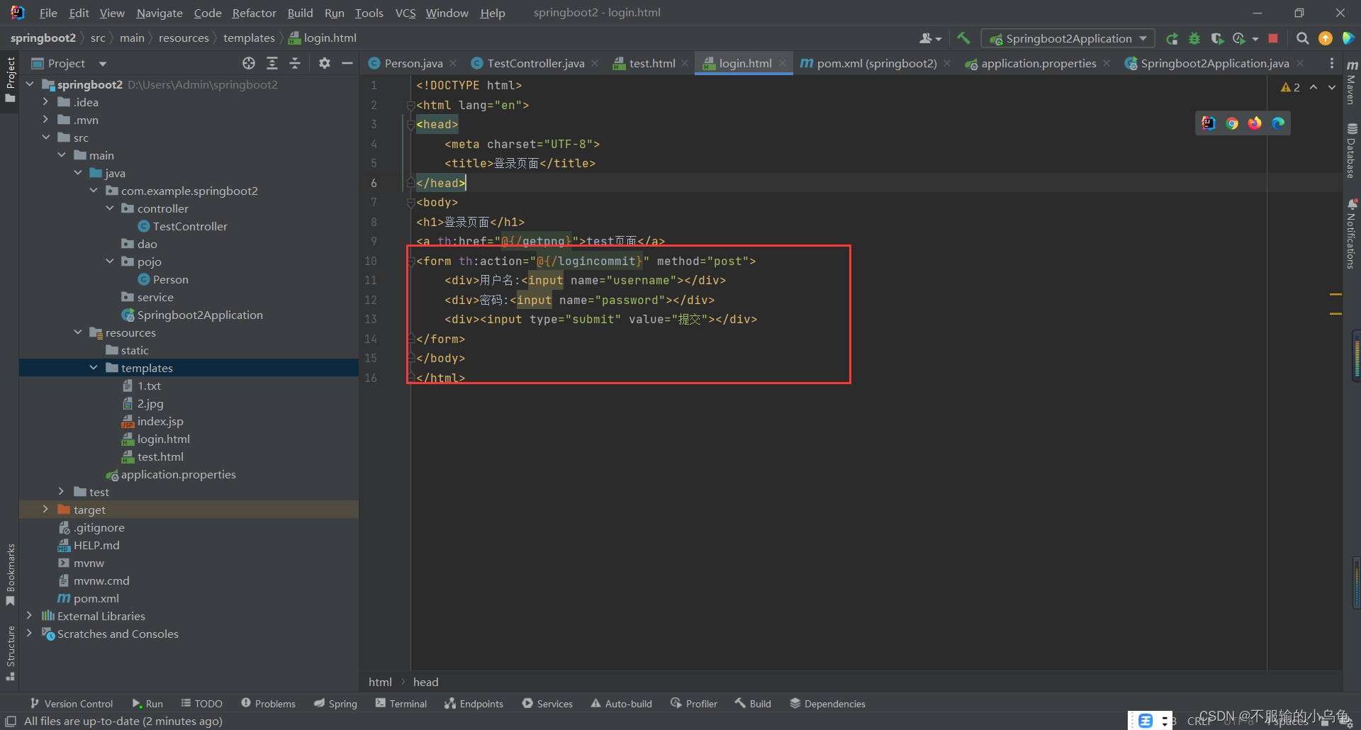Open the Navigate menu
Image resolution: width=1361 pixels, height=730 pixels.
click(159, 13)
